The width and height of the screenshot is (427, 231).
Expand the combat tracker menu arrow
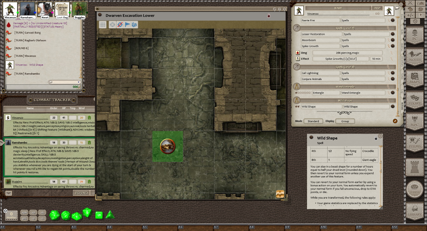point(9,193)
